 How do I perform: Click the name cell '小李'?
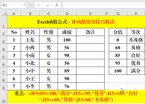30,86
